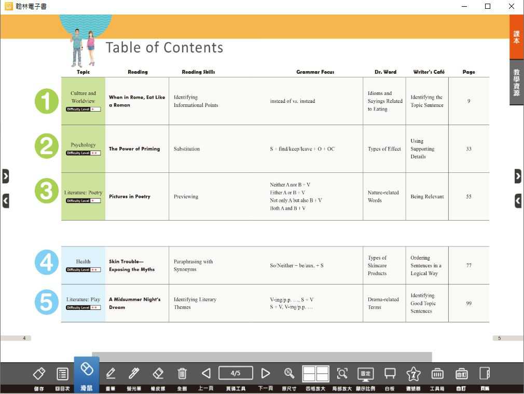Viewport: 524px width, 394px height.
Task: Click the original size magnifier icon
Action: coord(289,373)
